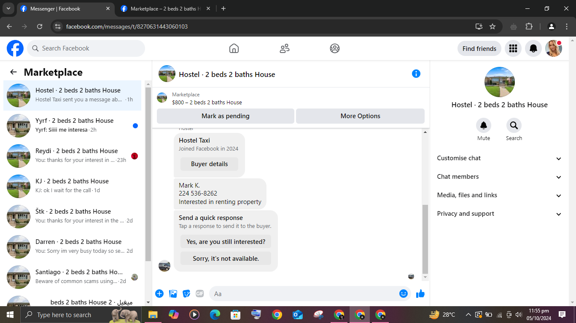Open the profile picture account menu
The image size is (576, 323).
click(554, 48)
